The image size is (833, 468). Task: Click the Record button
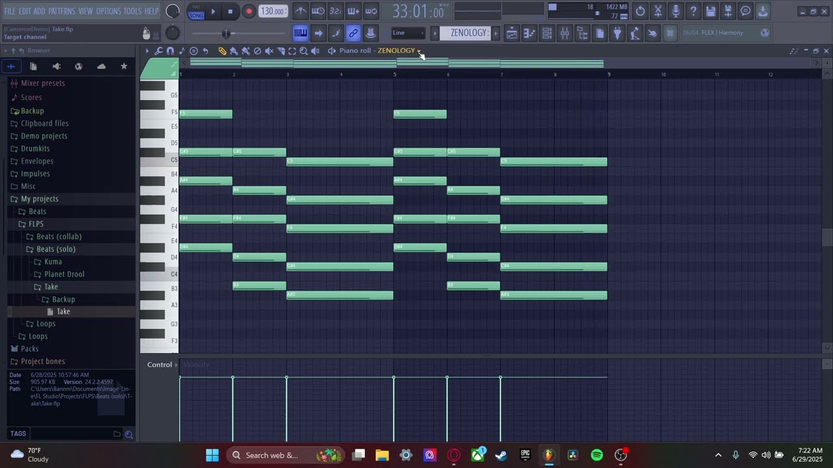point(249,11)
